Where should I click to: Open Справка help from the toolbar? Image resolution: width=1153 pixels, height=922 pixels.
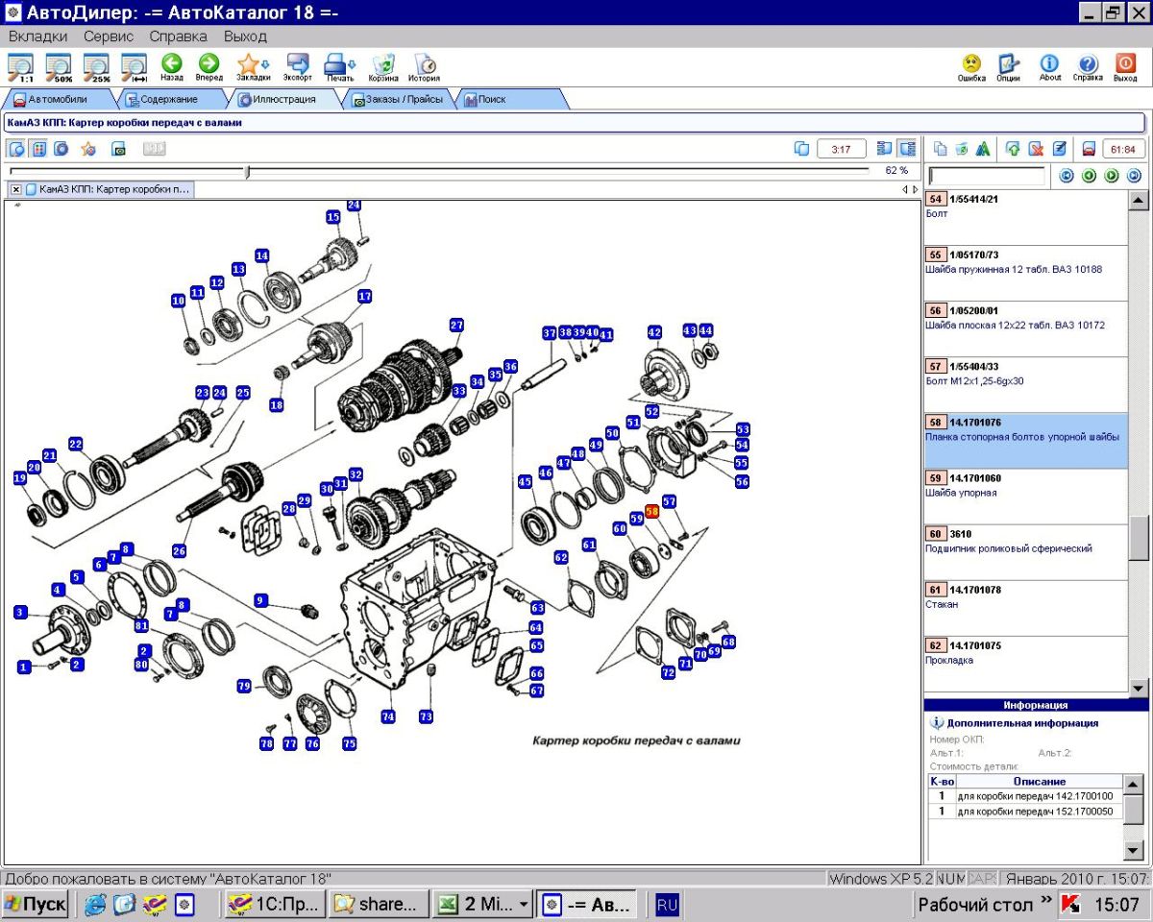(x=1088, y=67)
